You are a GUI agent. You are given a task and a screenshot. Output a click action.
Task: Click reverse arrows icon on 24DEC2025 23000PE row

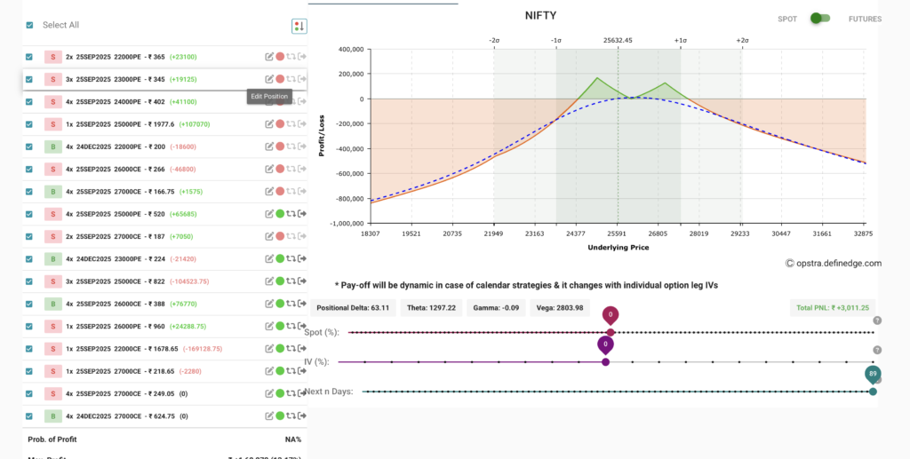291,258
